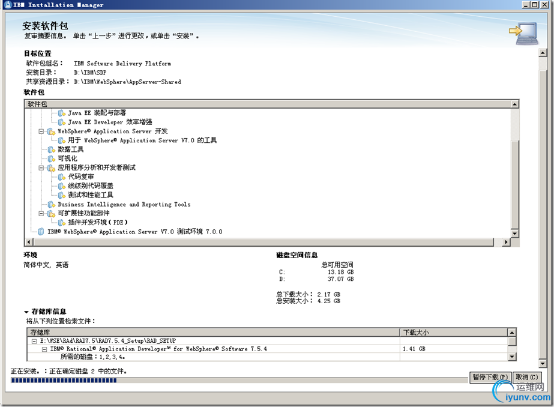The height and width of the screenshot is (407, 554).
Task: Click the WebSphere V7.0 测试环境 package icon
Action: [x=41, y=232]
